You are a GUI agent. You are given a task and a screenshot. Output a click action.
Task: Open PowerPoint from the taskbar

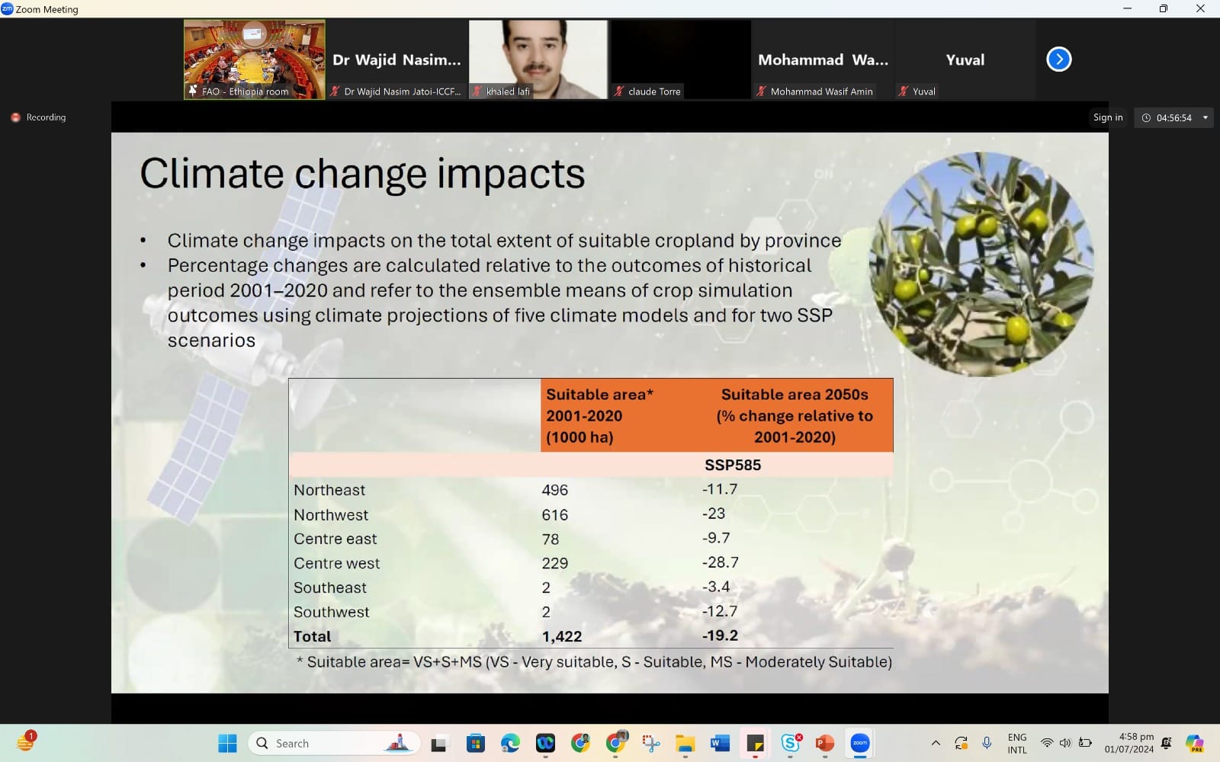click(824, 743)
